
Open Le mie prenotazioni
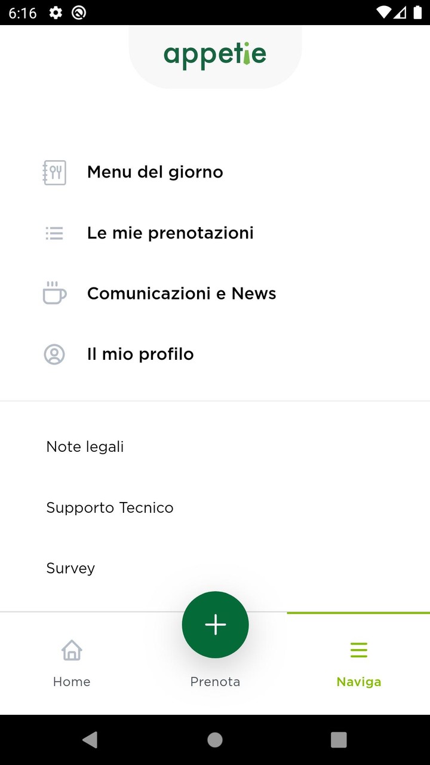(x=170, y=233)
